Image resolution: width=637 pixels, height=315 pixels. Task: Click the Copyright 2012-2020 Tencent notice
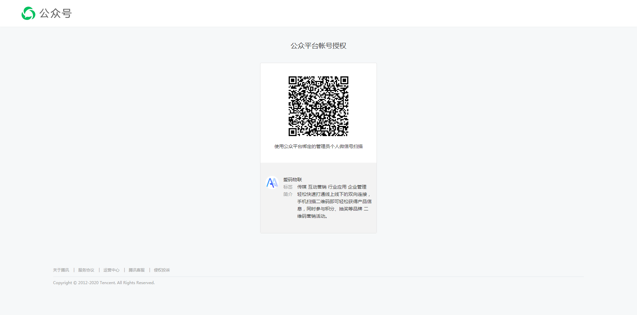coord(104,283)
